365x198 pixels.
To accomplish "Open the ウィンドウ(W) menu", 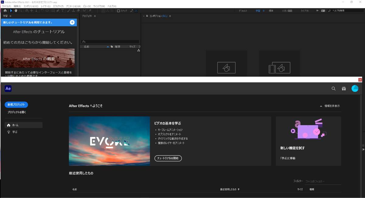I will (x=99, y=6).
